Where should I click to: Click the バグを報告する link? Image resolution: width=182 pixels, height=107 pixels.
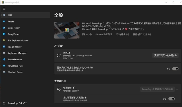122,34
